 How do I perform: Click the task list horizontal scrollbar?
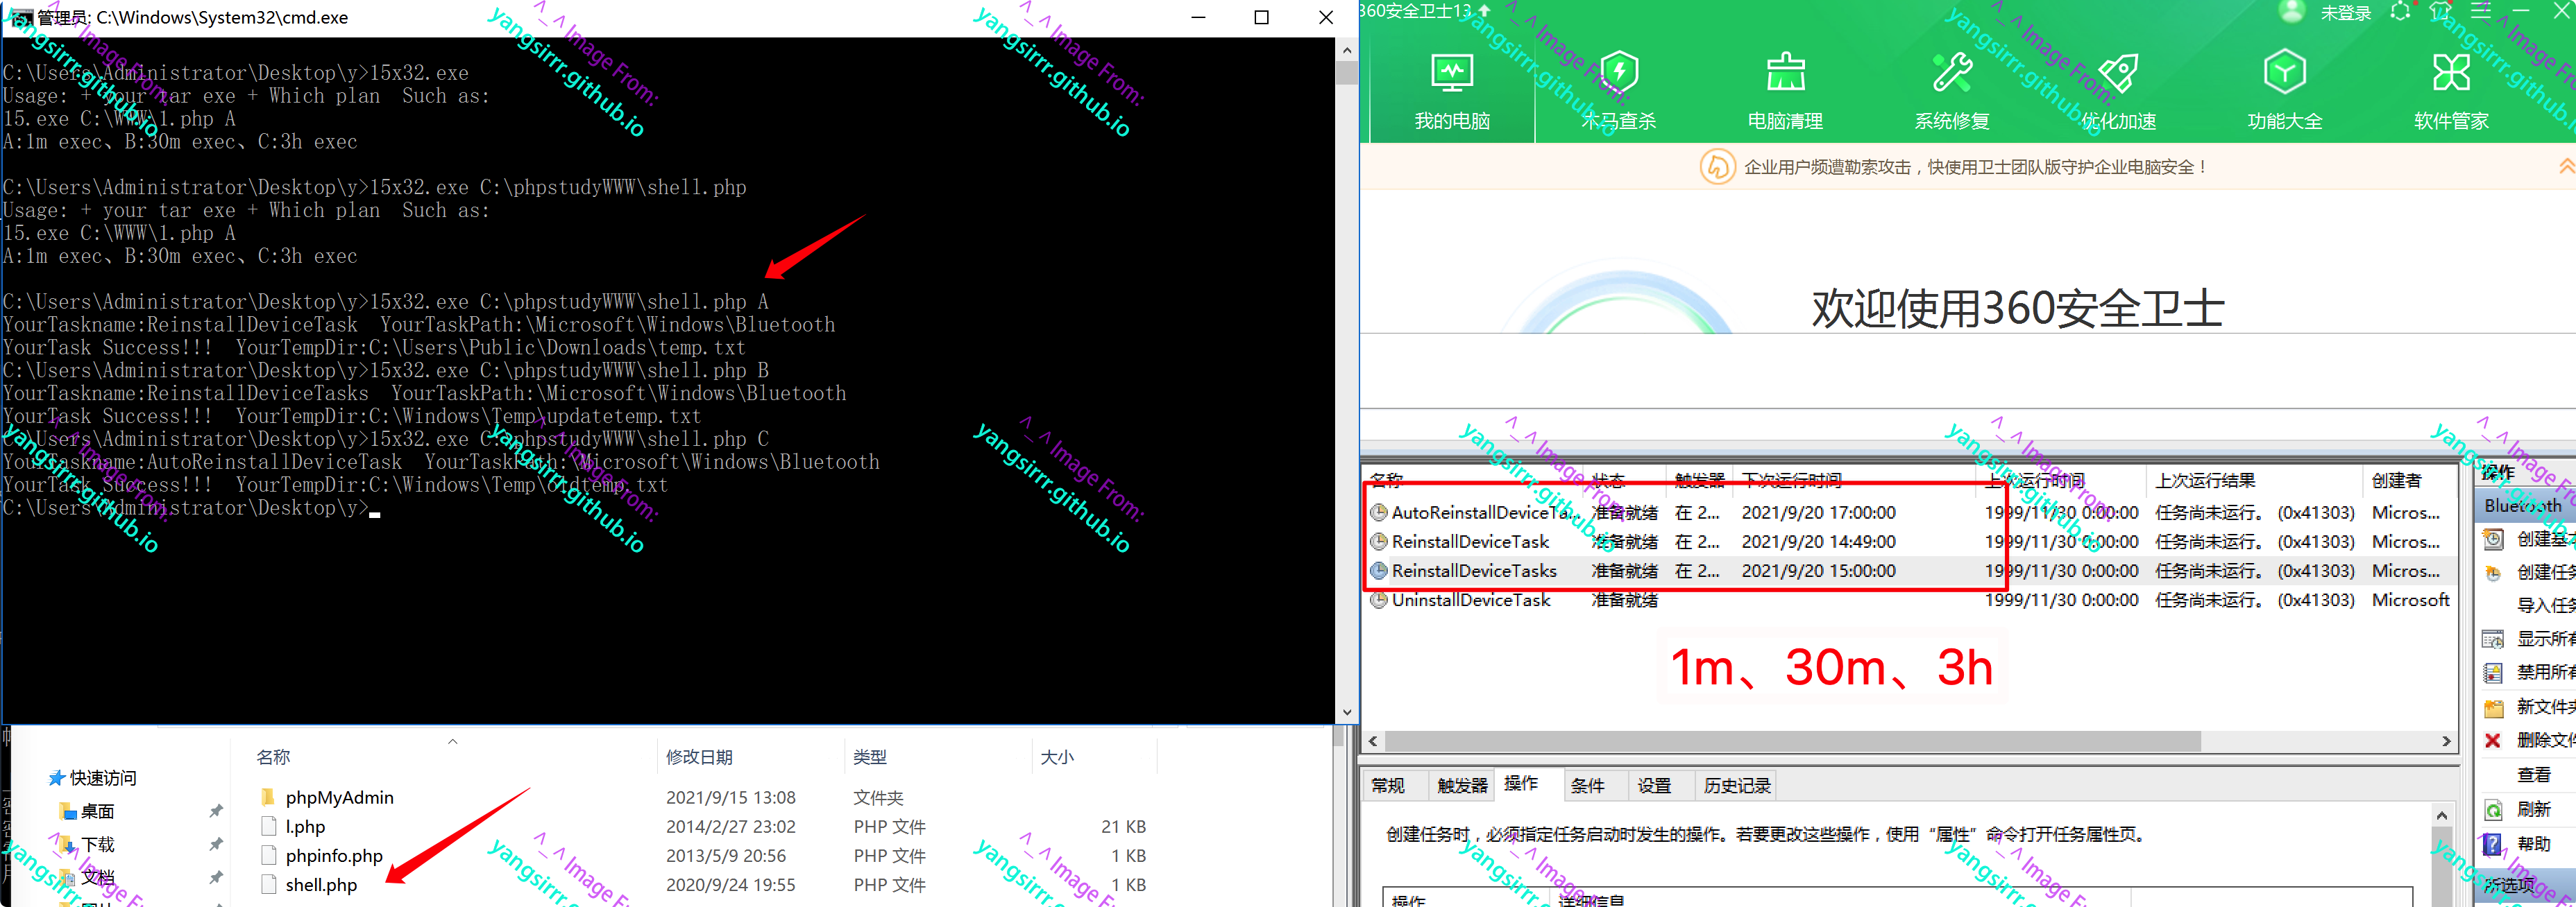tap(1790, 741)
